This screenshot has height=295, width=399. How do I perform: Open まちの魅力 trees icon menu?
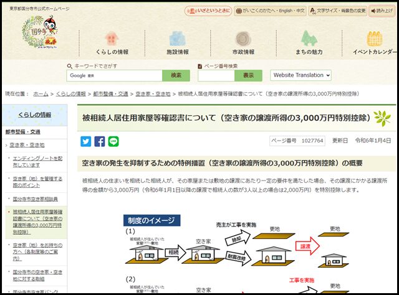click(309, 43)
